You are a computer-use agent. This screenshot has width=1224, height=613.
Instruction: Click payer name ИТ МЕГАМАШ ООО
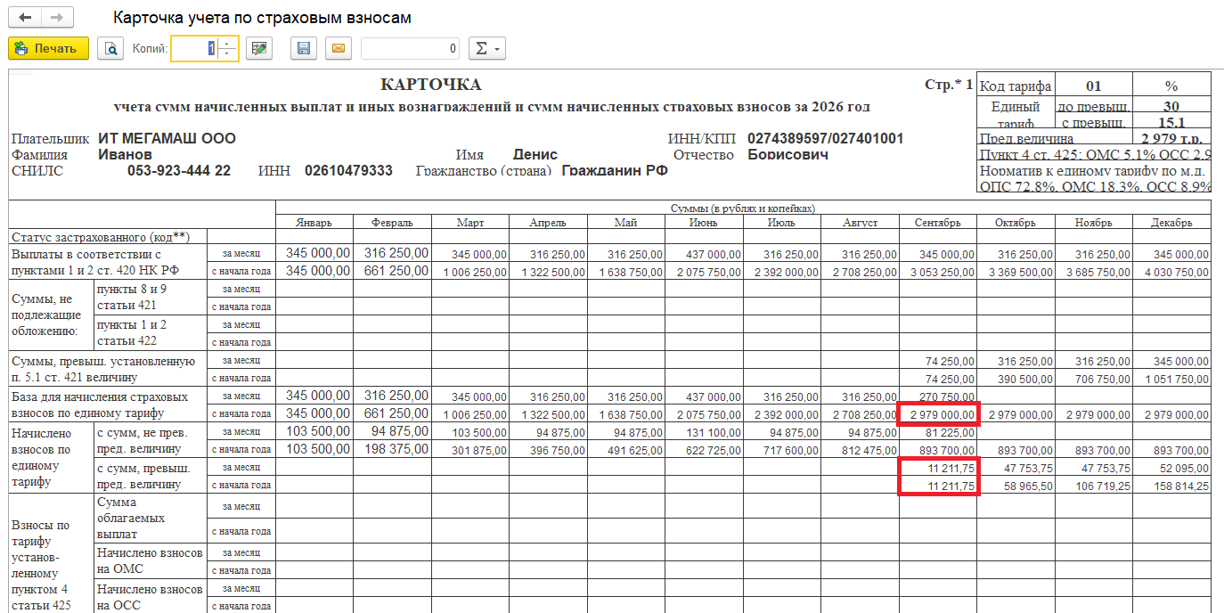coord(167,139)
